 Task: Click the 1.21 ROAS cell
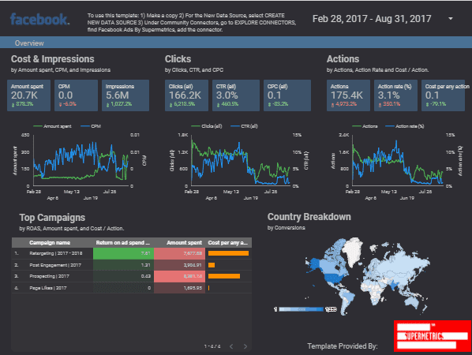(123, 265)
